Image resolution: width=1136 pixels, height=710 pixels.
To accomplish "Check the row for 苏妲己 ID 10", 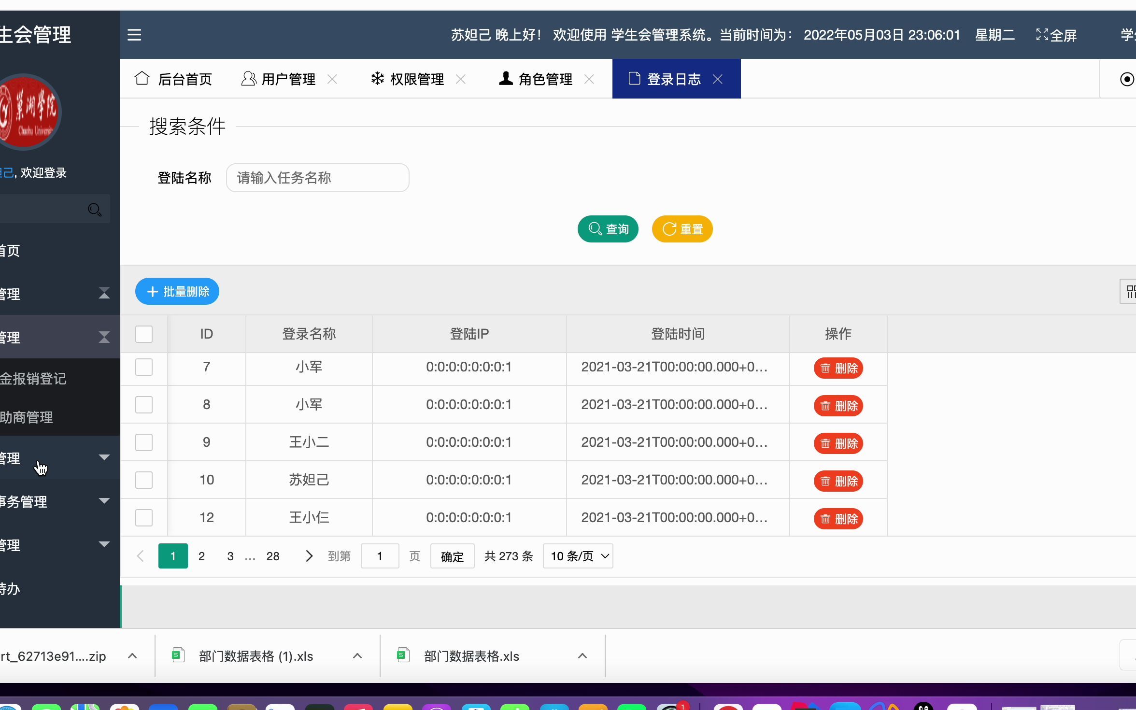I will 144,480.
